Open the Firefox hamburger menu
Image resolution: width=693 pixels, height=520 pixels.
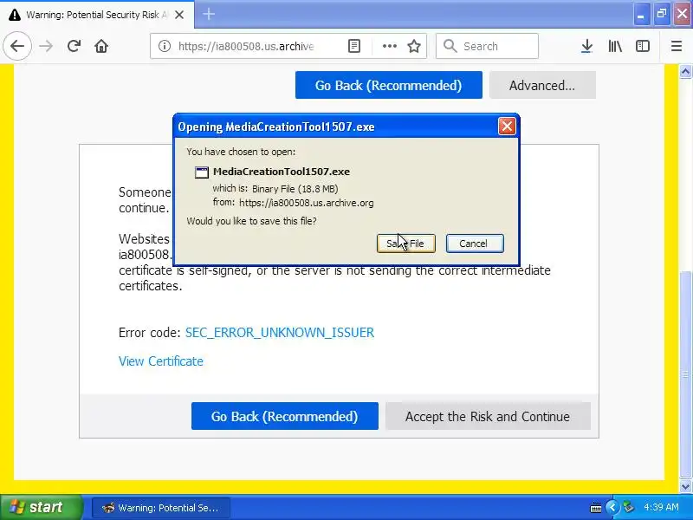pos(677,46)
